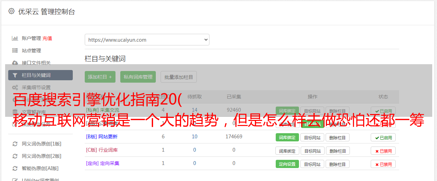Click the filter icon for 栏目与关键词
The height and width of the screenshot is (181, 437).
pyautogui.click(x=15, y=75)
